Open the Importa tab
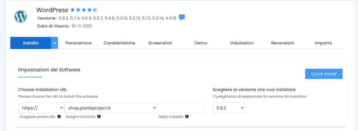This screenshot has width=358, height=131. [x=323, y=43]
